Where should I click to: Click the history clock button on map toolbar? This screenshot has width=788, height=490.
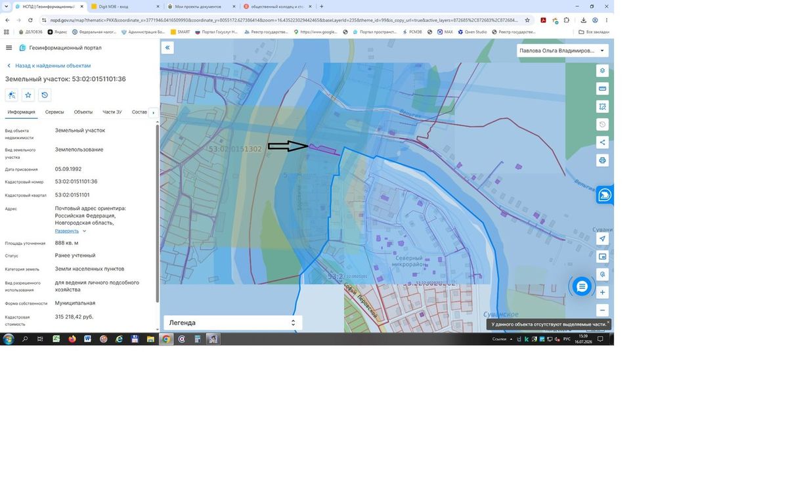point(602,124)
